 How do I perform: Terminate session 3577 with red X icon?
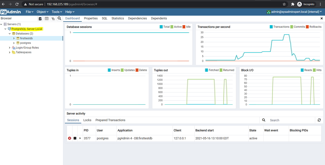click(70, 138)
